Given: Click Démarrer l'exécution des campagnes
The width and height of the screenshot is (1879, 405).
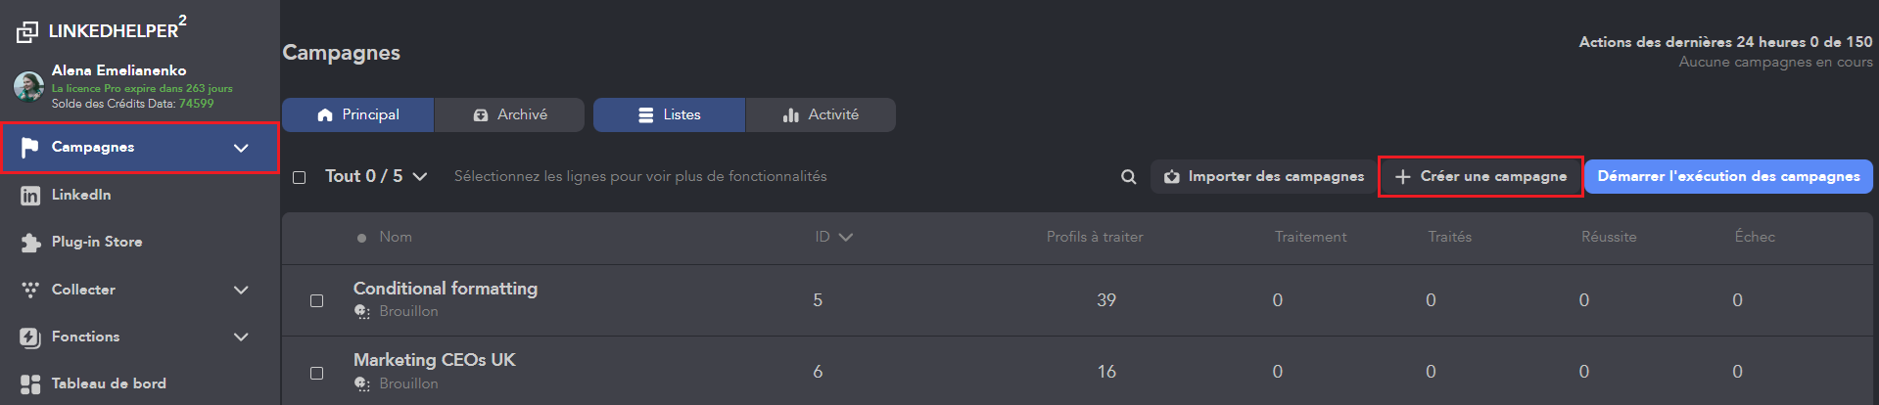Looking at the screenshot, I should point(1728,176).
